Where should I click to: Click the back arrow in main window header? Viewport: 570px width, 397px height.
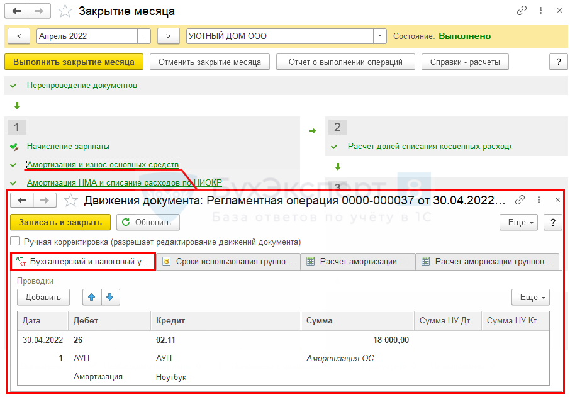(17, 11)
